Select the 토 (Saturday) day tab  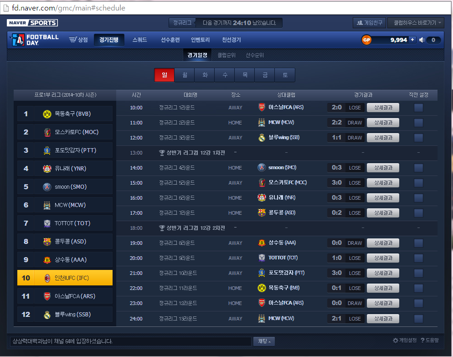[285, 75]
